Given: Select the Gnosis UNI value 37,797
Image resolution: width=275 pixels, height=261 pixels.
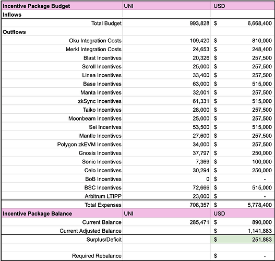Looking at the screenshot, I should pyautogui.click(x=201, y=153).
